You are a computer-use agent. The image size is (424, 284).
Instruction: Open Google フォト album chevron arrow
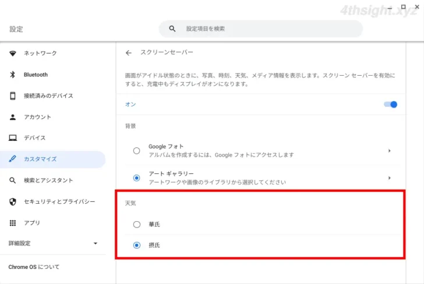click(x=390, y=151)
